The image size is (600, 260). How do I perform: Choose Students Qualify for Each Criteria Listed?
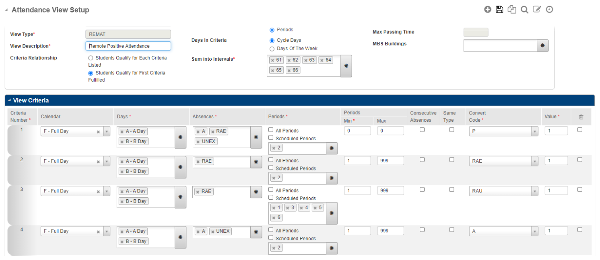tap(91, 58)
